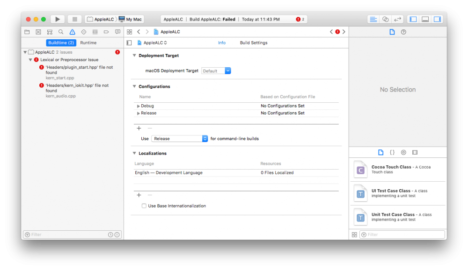Add a new configuration with plus button

[x=139, y=128]
